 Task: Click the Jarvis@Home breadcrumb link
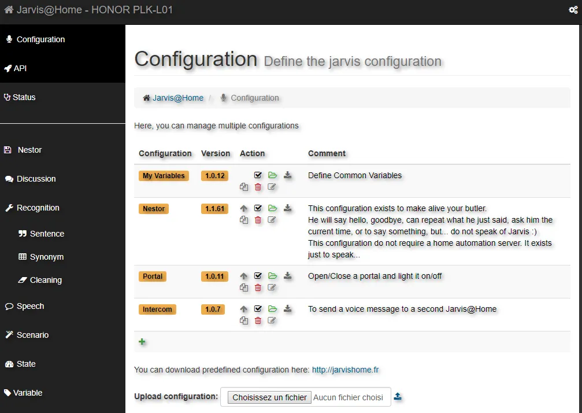tap(177, 98)
